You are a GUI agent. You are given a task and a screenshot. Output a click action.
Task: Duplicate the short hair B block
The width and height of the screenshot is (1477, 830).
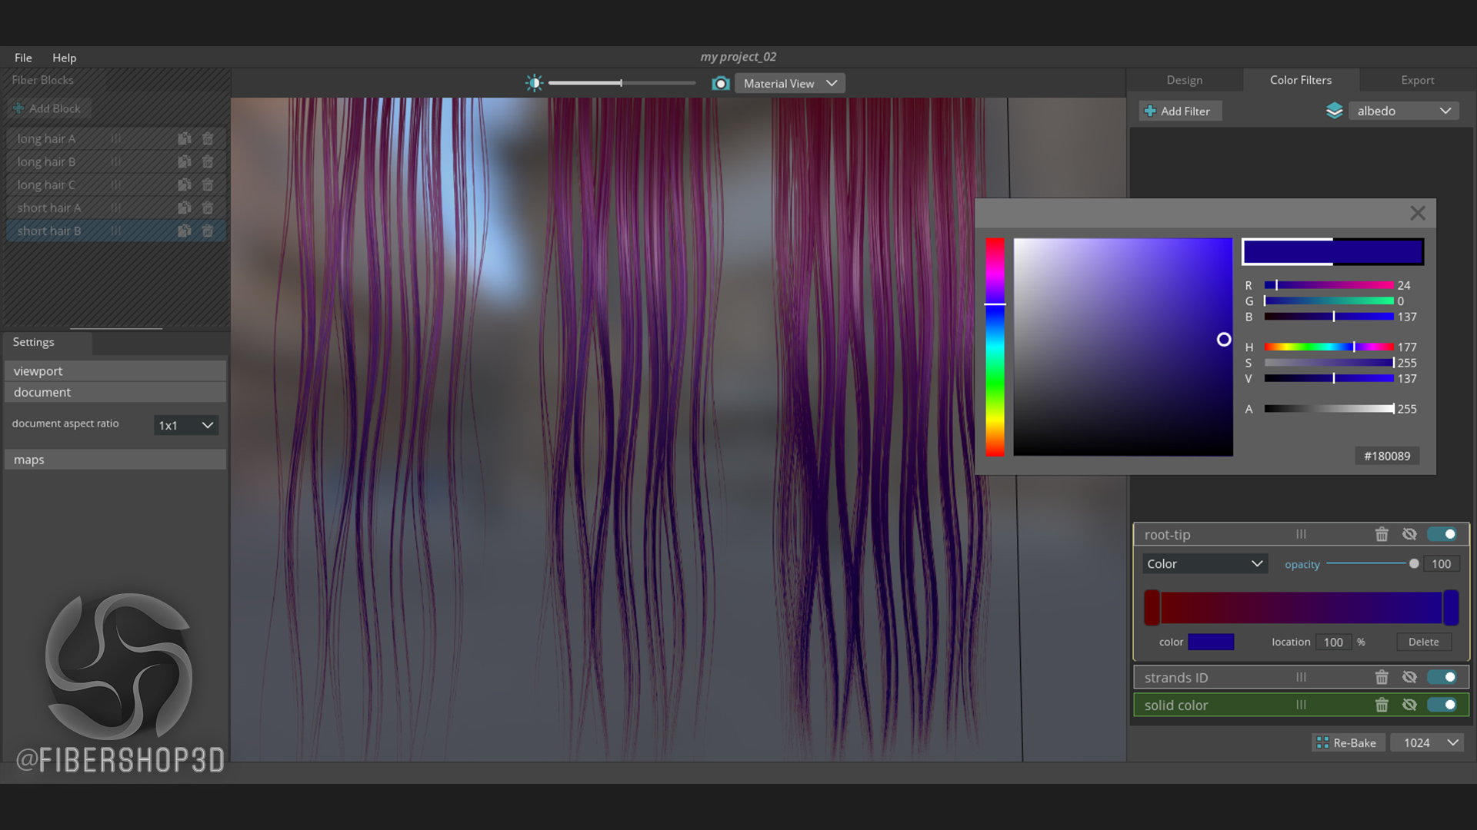[185, 231]
